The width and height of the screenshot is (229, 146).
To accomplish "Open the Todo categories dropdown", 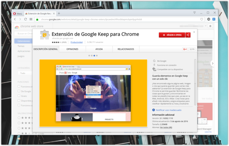I will 25,73.
